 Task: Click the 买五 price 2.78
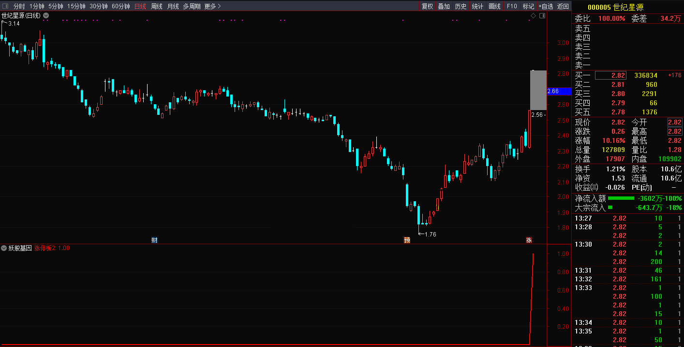tap(618, 112)
